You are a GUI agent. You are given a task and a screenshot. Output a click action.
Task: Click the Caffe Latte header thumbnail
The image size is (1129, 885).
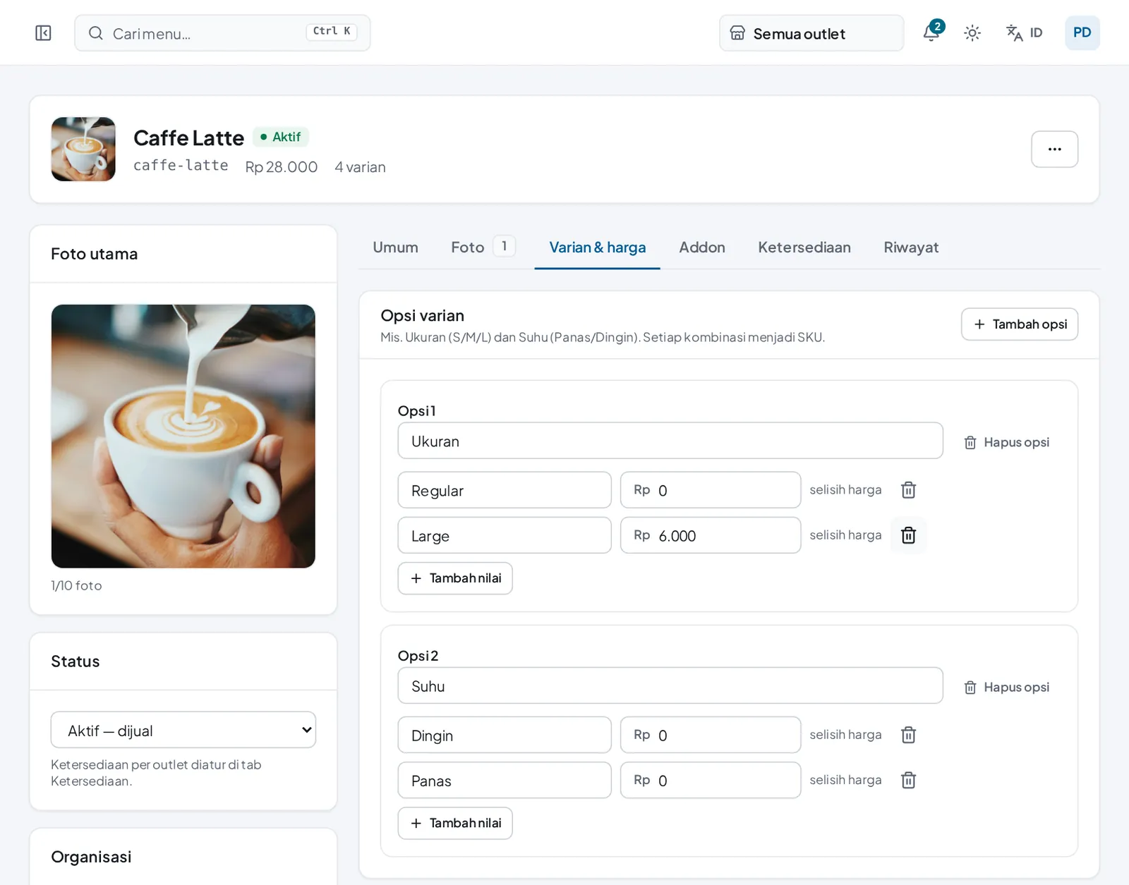click(x=83, y=149)
